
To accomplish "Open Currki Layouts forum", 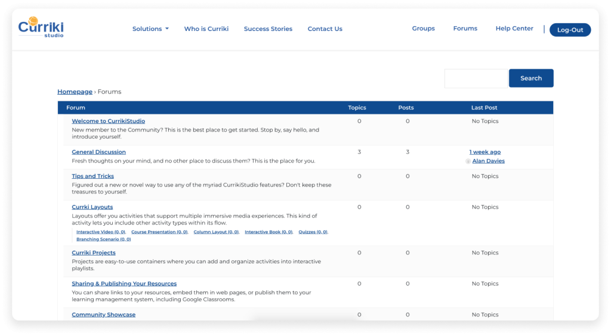I will [92, 207].
